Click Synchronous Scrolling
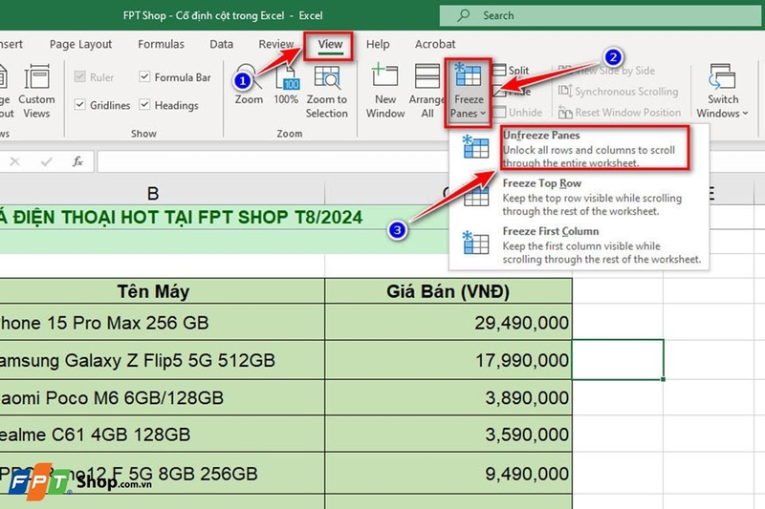The height and width of the screenshot is (509, 765). pos(618,91)
